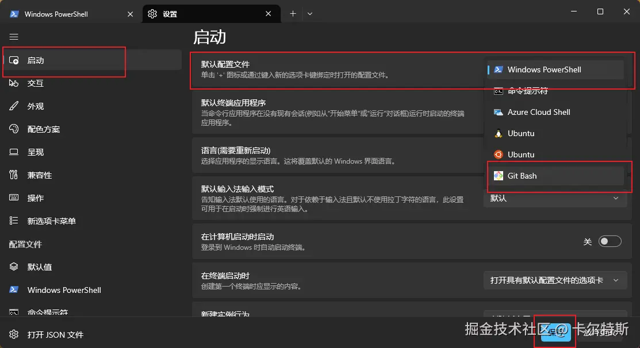The image size is (640, 348).
Task: Open the 在终端启动时 dropdown
Action: pyautogui.click(x=555, y=280)
